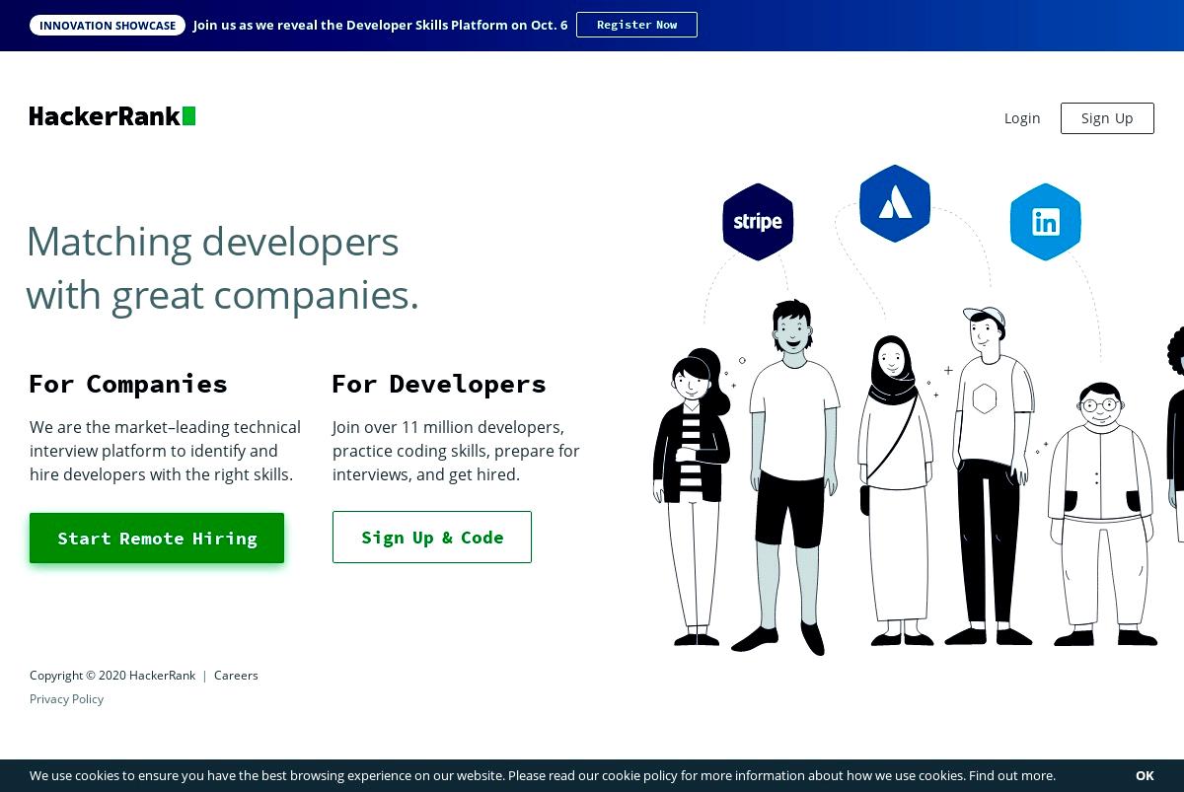
Task: Click the illustrated man wearing a cap
Action: pyautogui.click(x=990, y=476)
